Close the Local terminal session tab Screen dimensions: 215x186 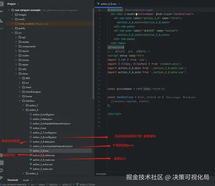pyautogui.click(x=32, y=180)
